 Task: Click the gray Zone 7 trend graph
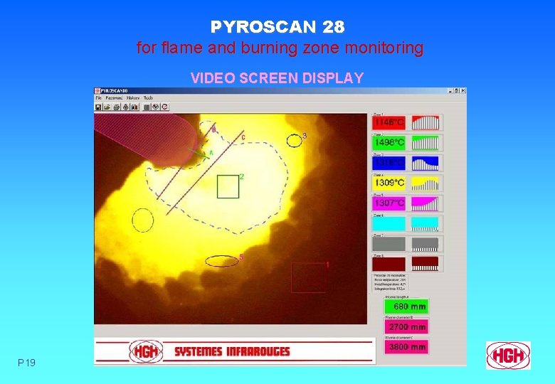pos(425,244)
